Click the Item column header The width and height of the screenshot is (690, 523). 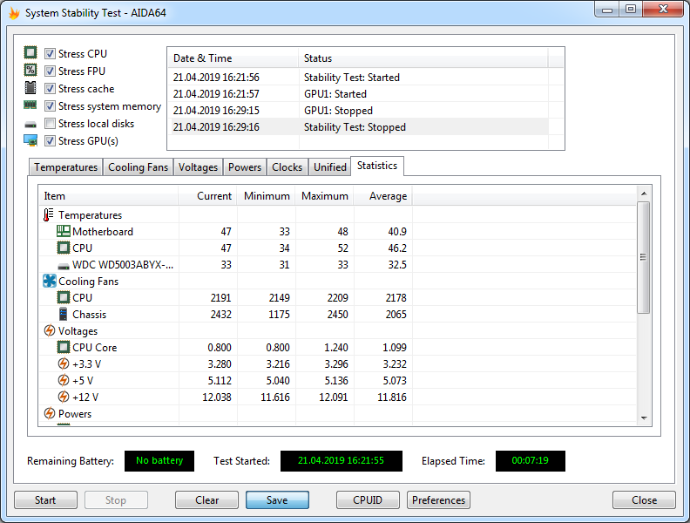[x=109, y=196]
